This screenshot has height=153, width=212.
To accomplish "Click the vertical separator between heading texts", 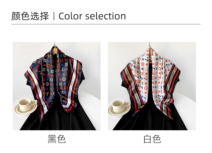I will click(54, 16).
